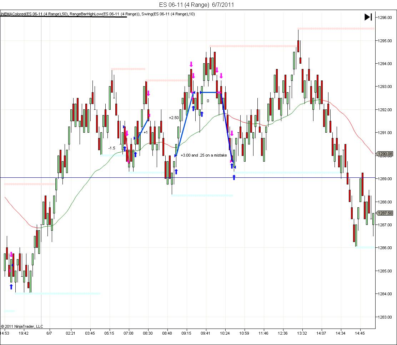397x345 pixels.
Task: Click the 14:07 time axis label
Action: 321,333
